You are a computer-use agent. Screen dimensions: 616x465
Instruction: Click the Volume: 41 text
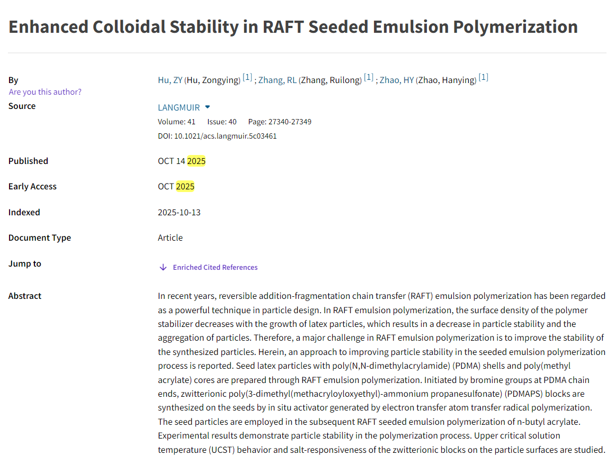pyautogui.click(x=176, y=122)
